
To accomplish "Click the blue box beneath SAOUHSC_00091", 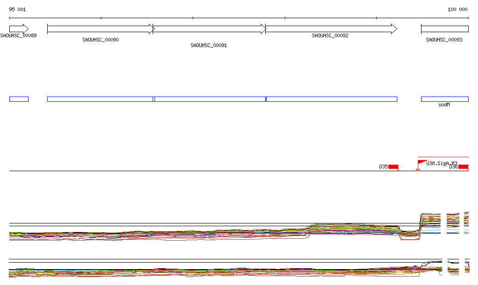I will pyautogui.click(x=210, y=99).
